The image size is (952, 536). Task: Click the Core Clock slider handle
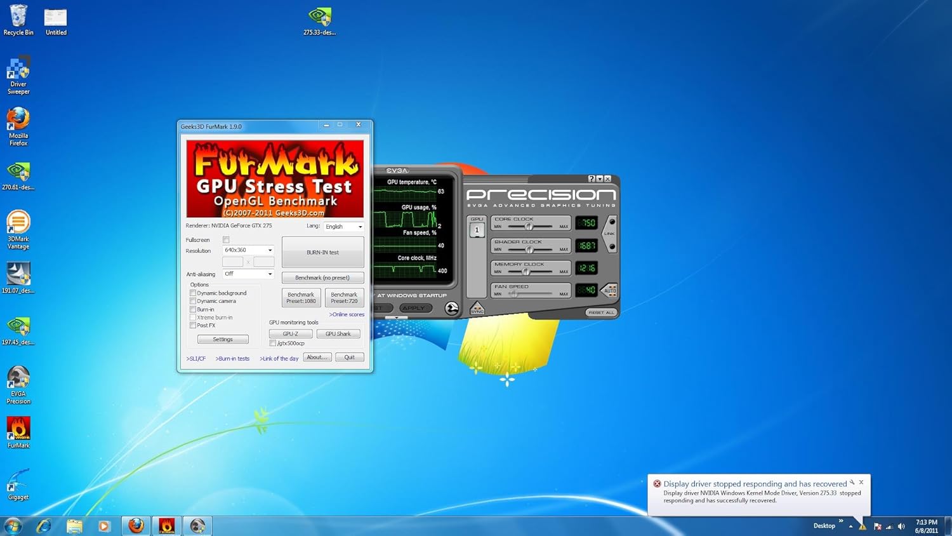click(x=529, y=227)
